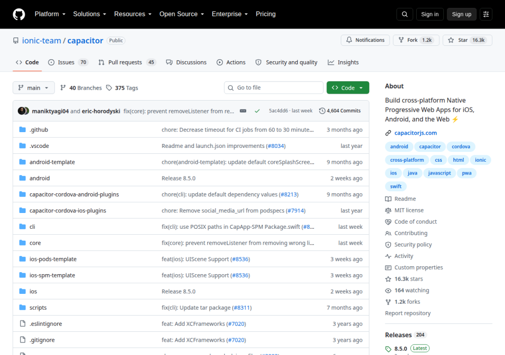This screenshot has width=505, height=355.
Task: Star the capacitor repository
Action: click(x=468, y=40)
